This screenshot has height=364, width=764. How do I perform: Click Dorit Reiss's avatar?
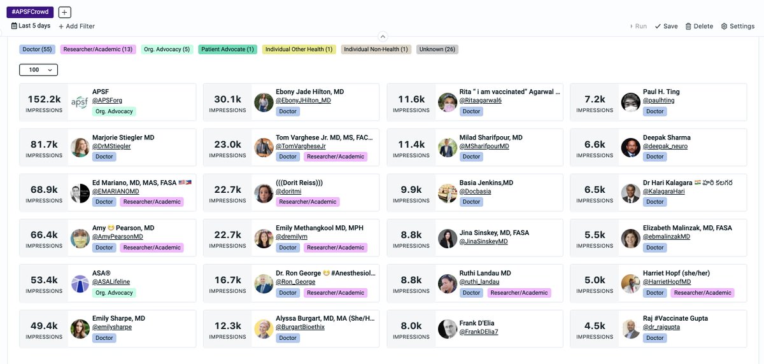[x=264, y=193]
